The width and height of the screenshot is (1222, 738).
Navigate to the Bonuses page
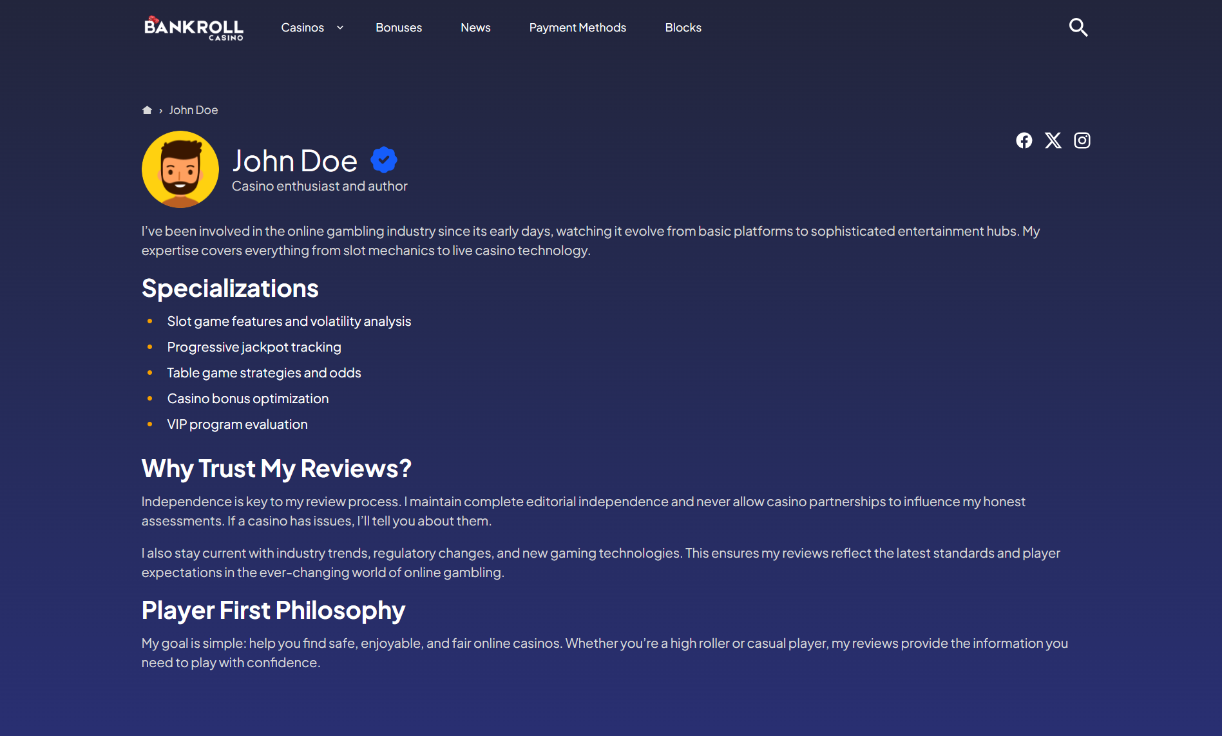pos(399,28)
